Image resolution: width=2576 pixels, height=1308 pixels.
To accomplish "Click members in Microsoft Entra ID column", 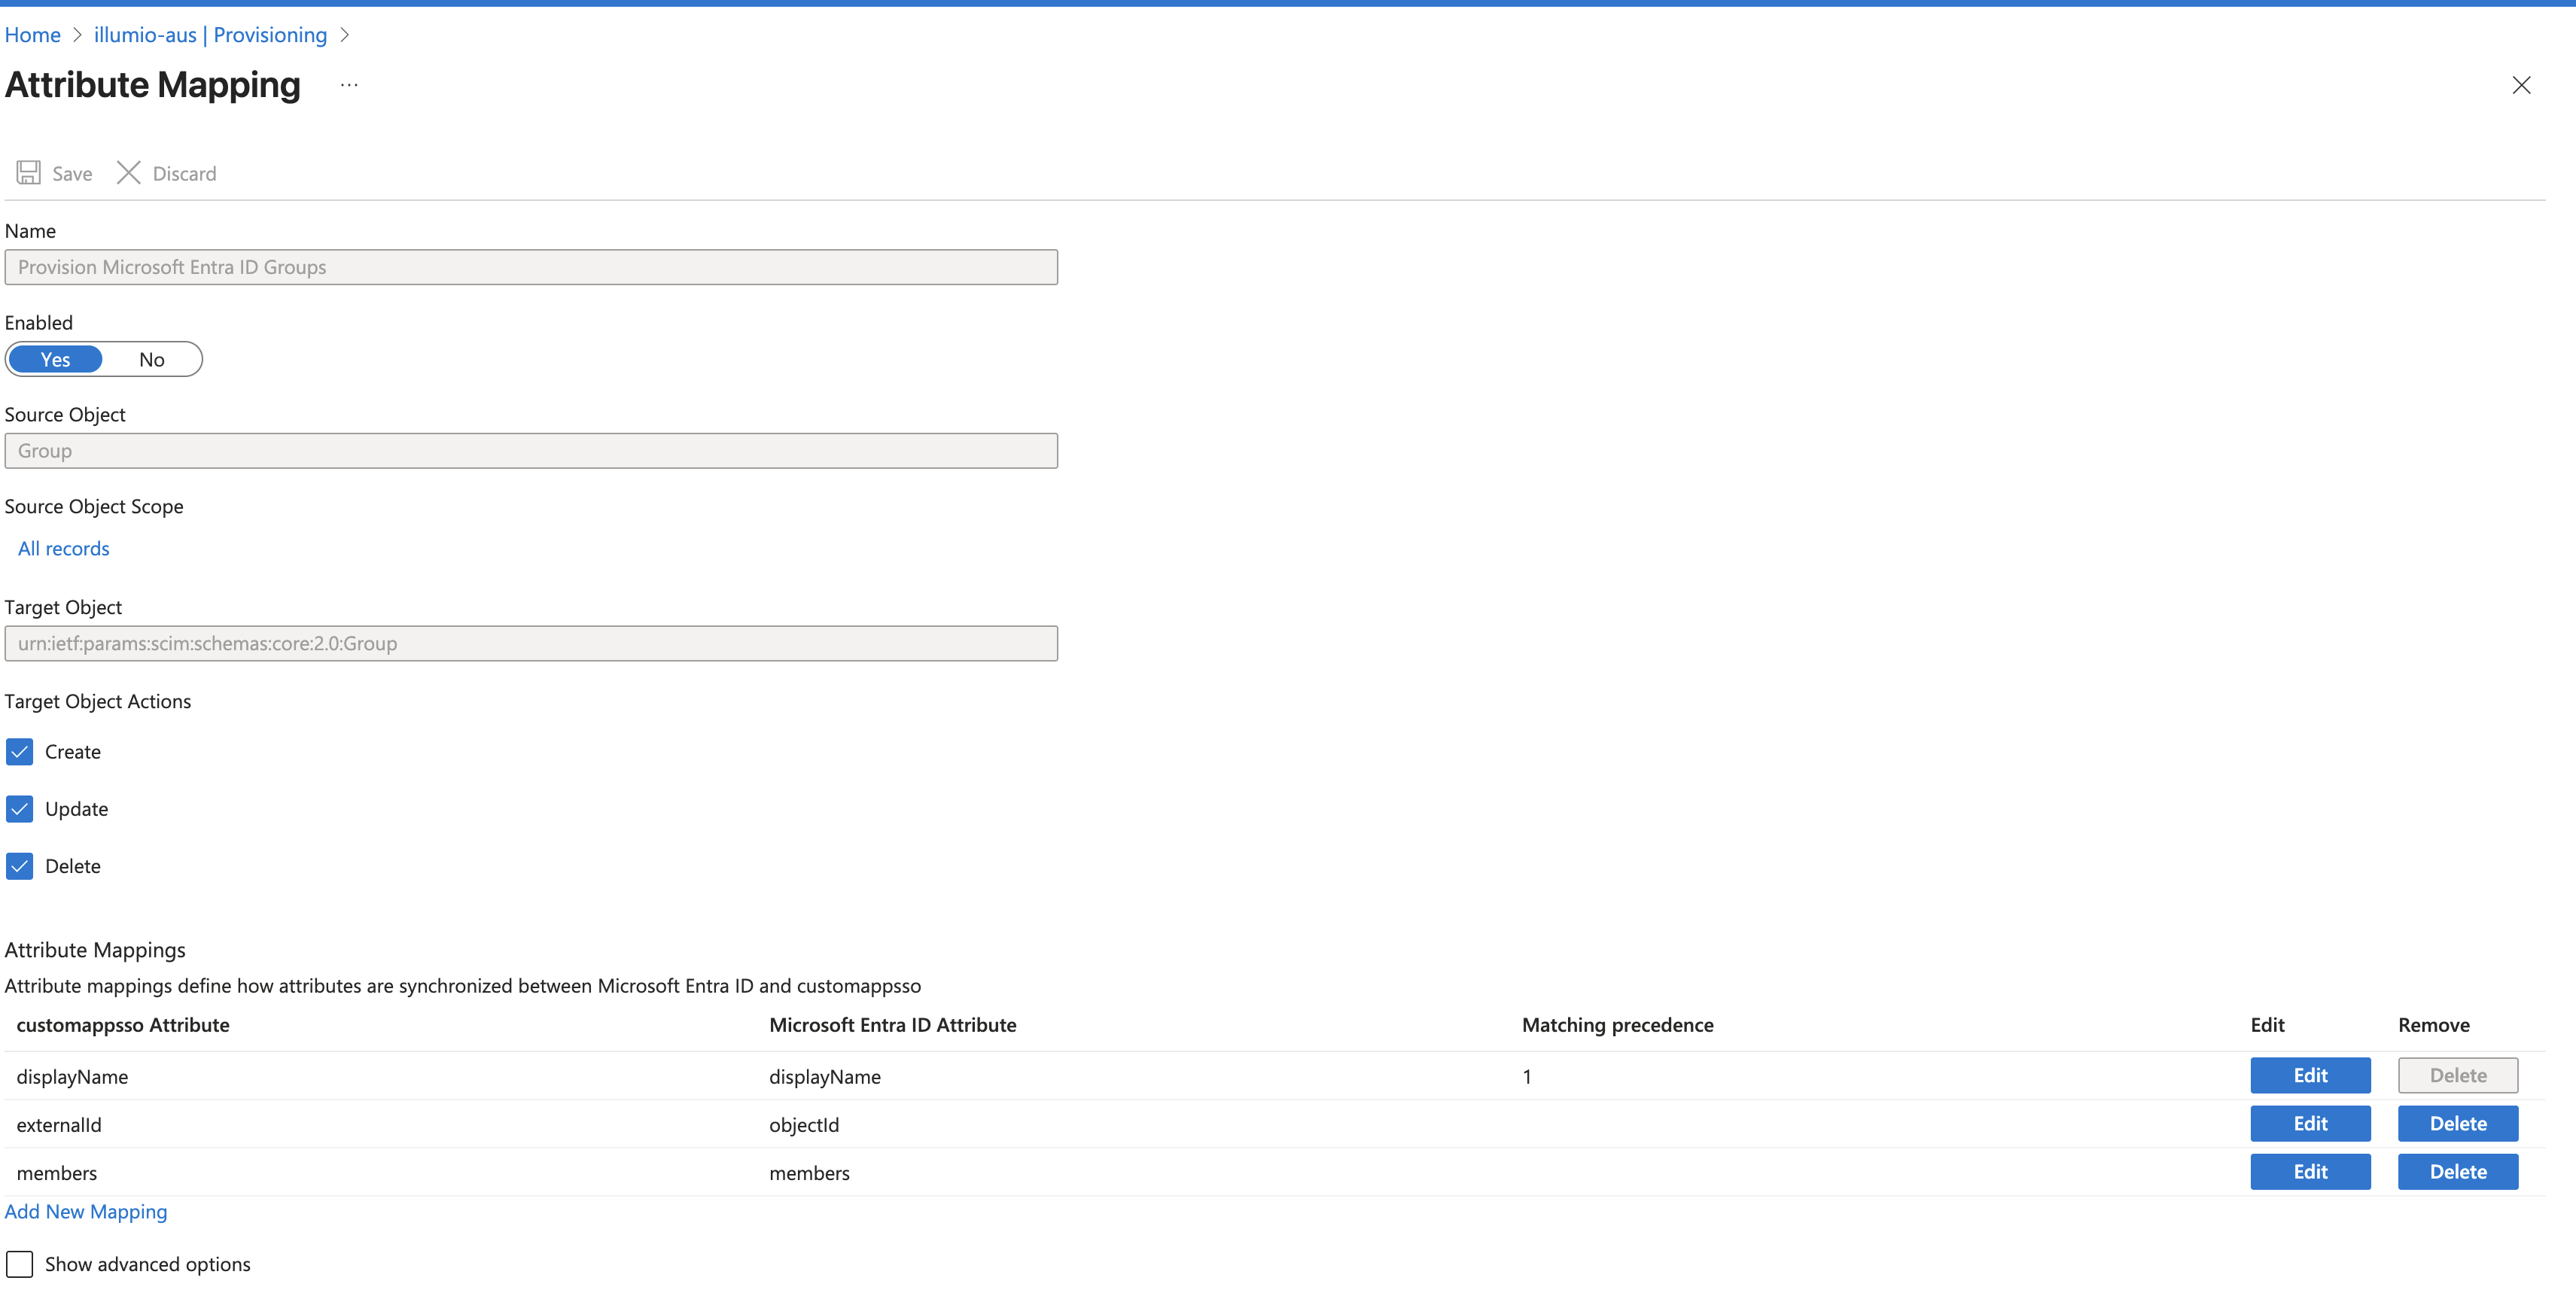I will (809, 1173).
